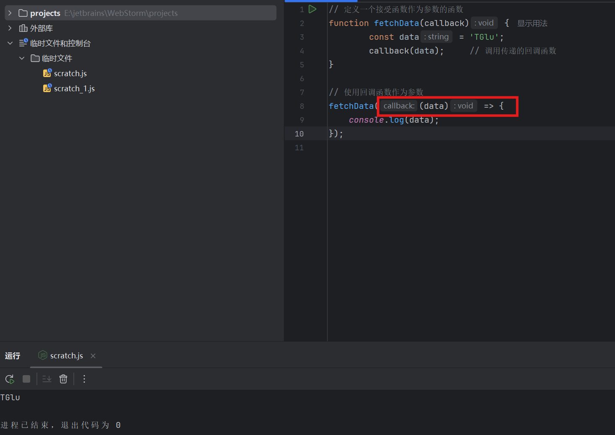Click the JS file icon of scratch.js
This screenshot has height=435, width=615.
tap(47, 73)
